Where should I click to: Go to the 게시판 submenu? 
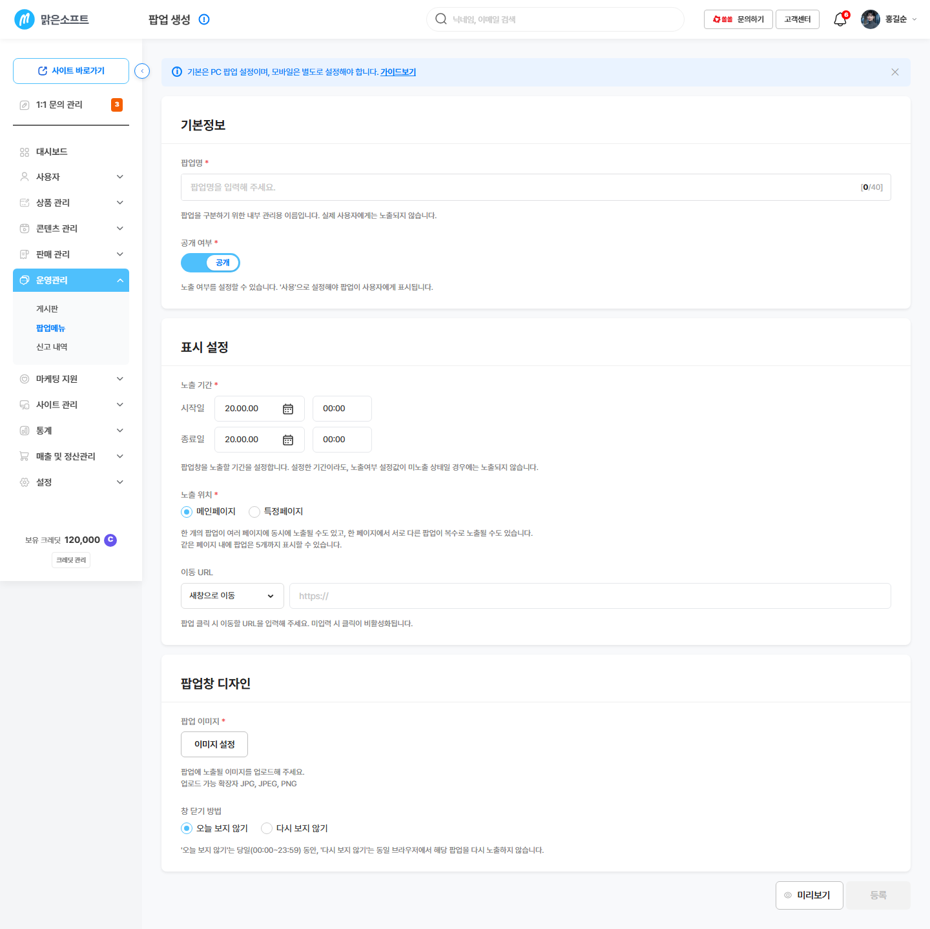pyautogui.click(x=47, y=309)
